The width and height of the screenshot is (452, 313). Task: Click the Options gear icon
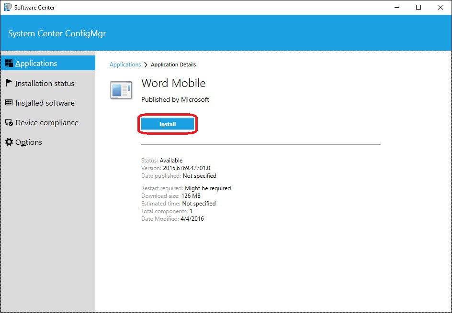[9, 142]
